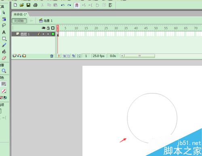This screenshot has height=156, width=202.
Task: Click the back arrow beside 时间轴
Action: tap(32, 21)
